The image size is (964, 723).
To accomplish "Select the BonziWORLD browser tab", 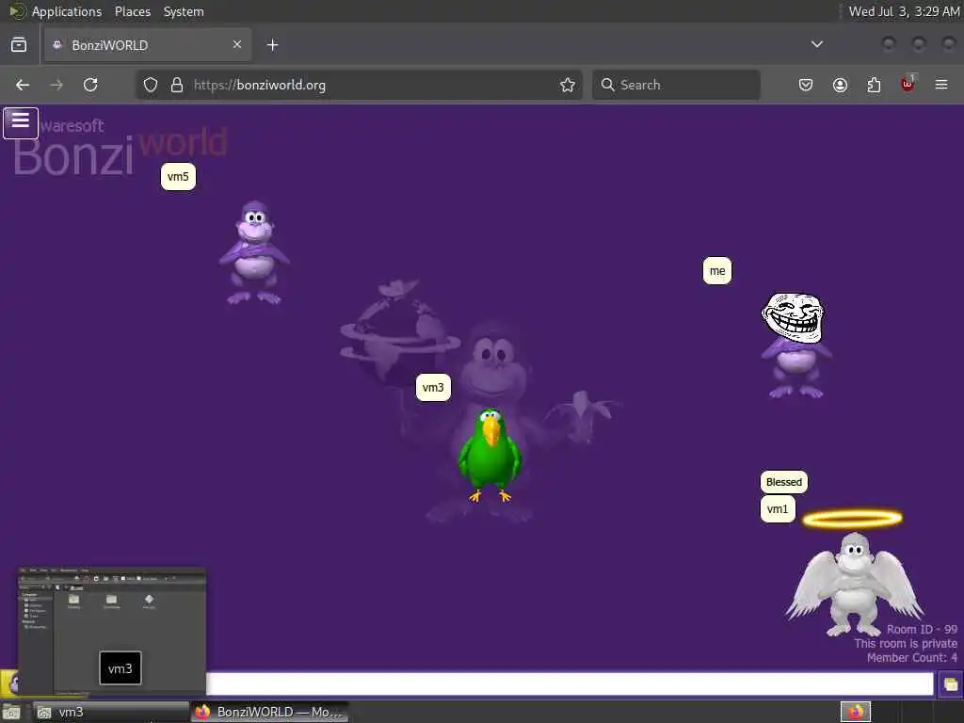I will coord(148,45).
